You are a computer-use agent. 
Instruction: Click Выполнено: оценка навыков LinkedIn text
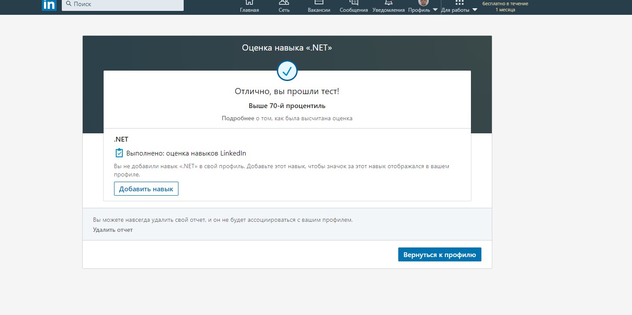(186, 153)
